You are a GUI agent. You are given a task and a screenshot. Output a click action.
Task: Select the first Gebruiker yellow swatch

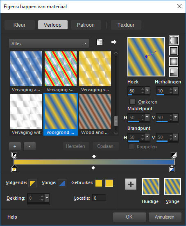99,183
